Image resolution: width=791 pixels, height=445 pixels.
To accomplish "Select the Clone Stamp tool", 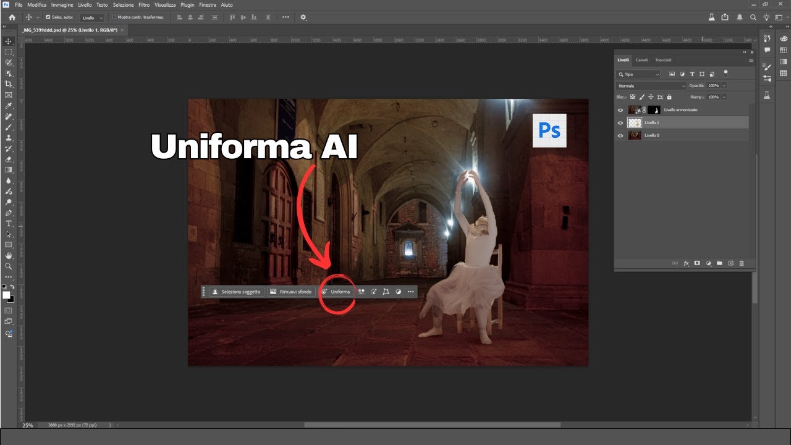I will [x=9, y=138].
